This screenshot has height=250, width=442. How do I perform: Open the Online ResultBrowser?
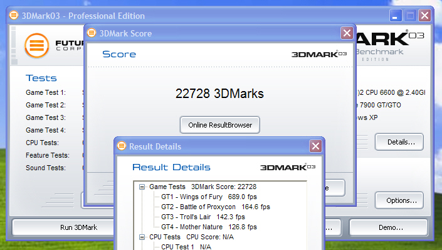tap(220, 125)
